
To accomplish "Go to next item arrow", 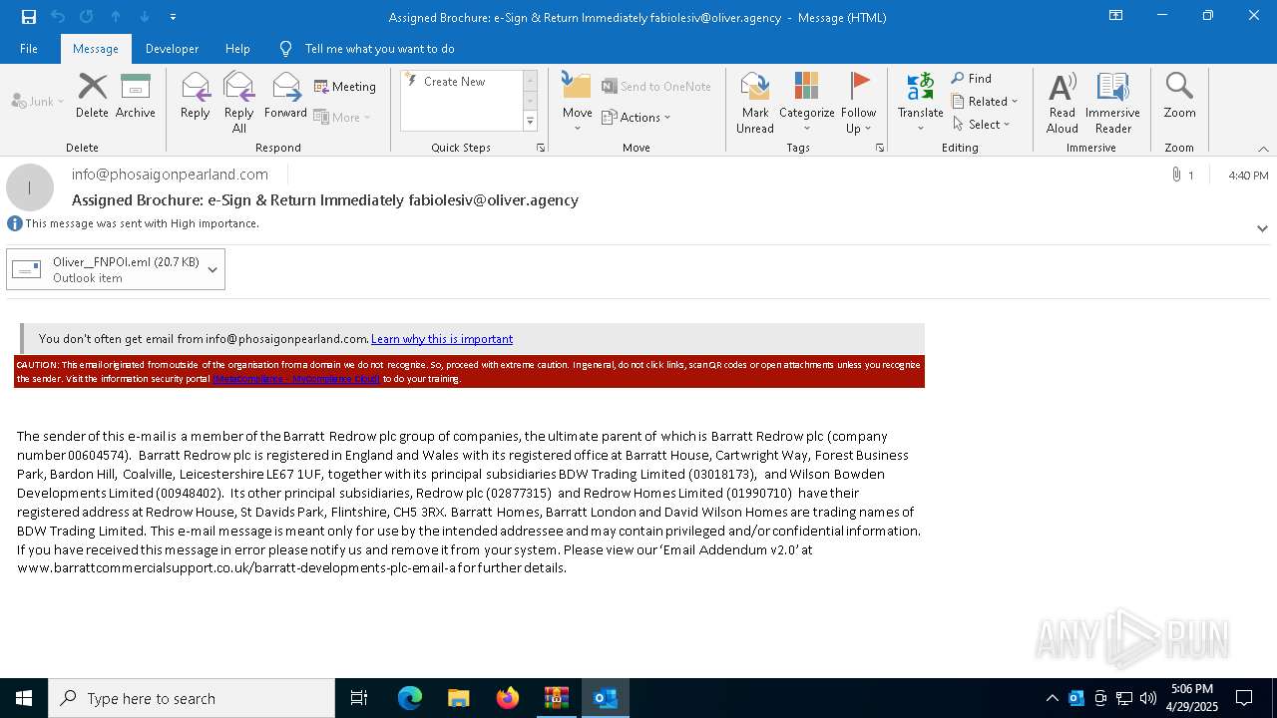I will 145,17.
